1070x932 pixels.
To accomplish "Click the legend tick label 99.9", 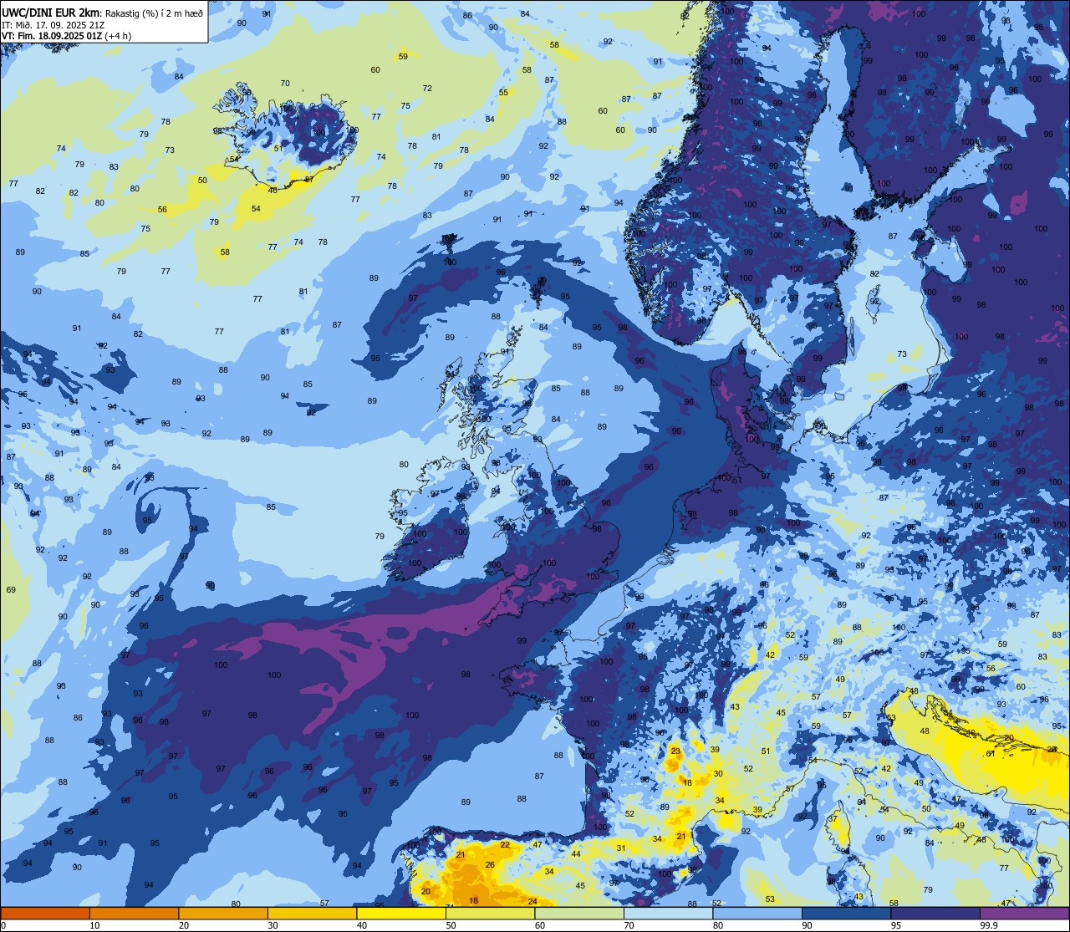I will click(990, 925).
